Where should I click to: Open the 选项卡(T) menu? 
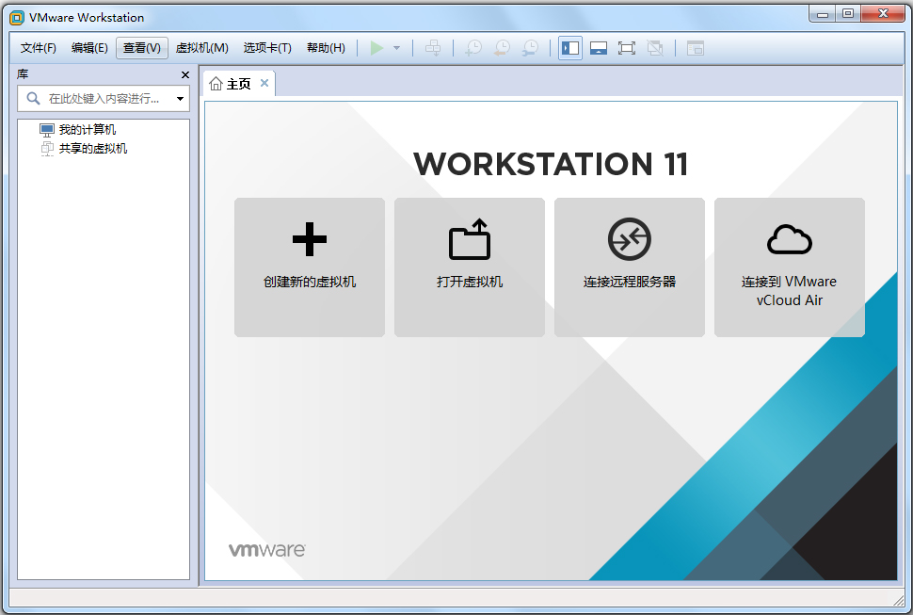point(267,48)
